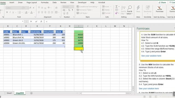Open the Review ribbon tab
The image size is (175, 98).
pyautogui.click(x=63, y=2)
